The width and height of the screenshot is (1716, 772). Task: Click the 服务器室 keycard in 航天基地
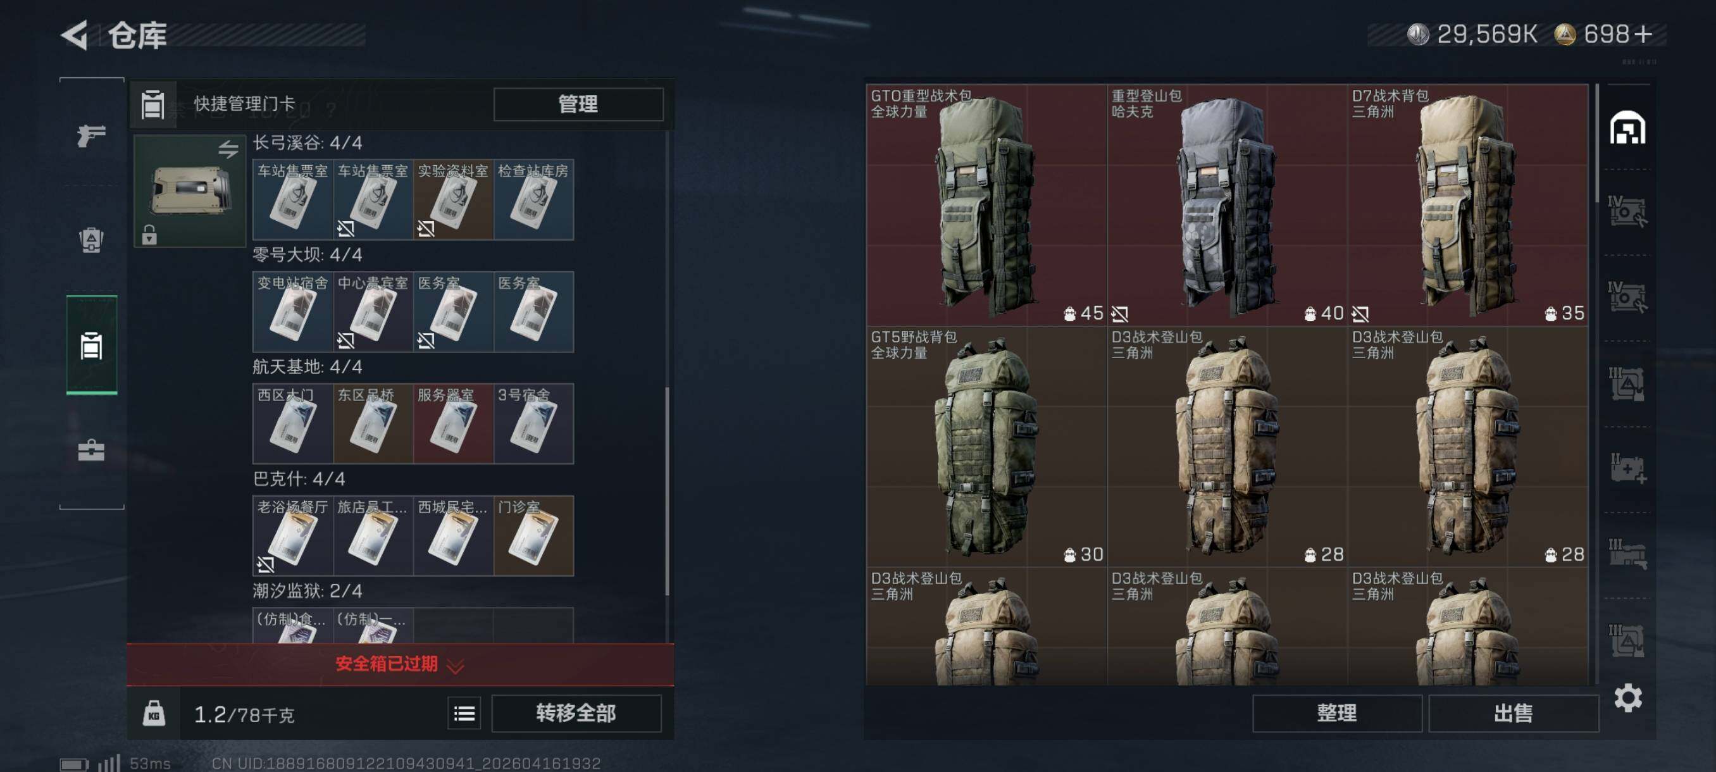[x=453, y=423]
